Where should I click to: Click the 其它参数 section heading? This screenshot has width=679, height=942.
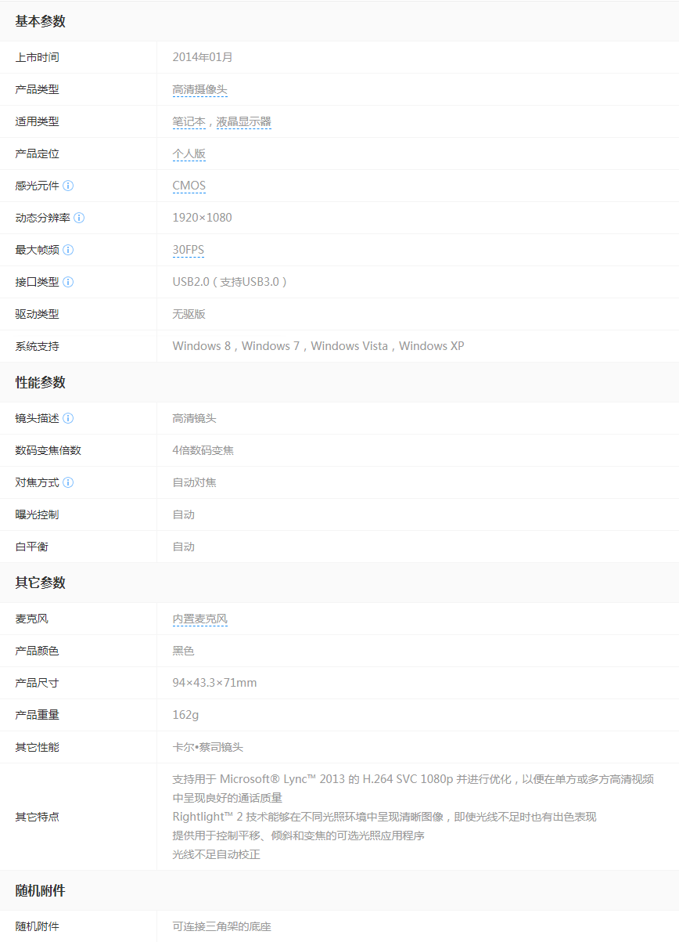[x=40, y=583]
